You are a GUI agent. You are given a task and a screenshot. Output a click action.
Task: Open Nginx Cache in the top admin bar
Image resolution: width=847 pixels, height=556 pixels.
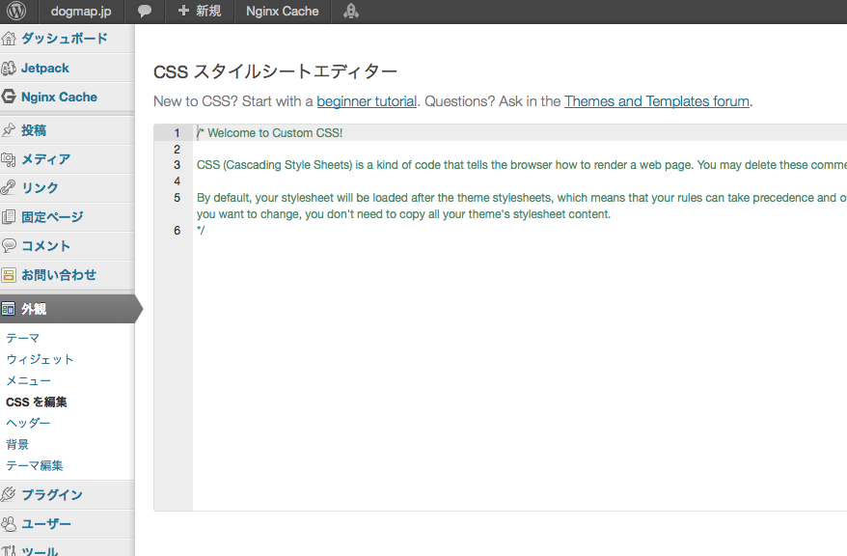coord(282,12)
